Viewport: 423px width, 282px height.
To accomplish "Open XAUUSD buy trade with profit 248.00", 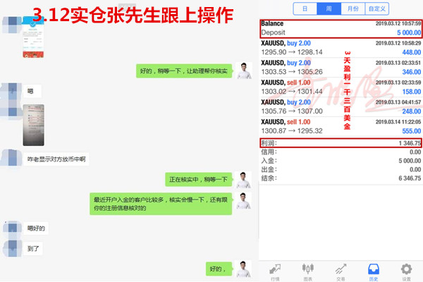I will click(341, 107).
